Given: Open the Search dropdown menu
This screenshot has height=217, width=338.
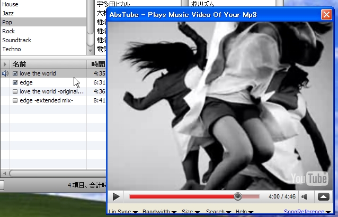Looking at the screenshot, I should click(218, 212).
